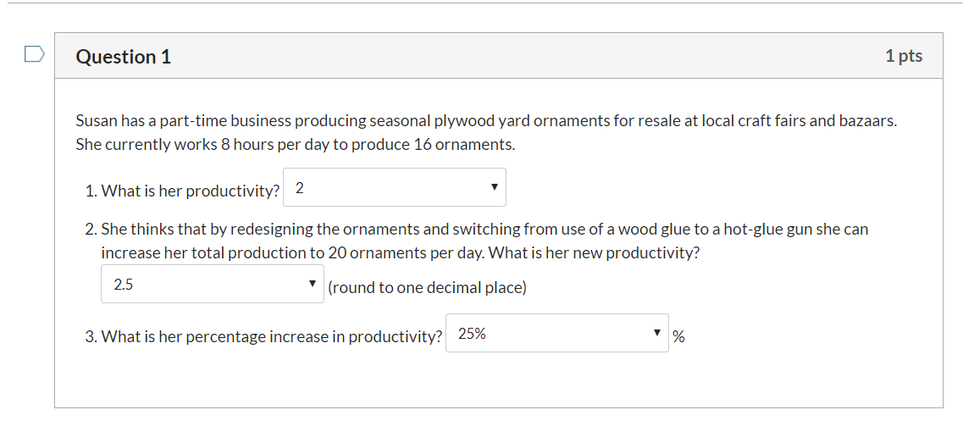Click the arrow on the 2.5 dropdown
This screenshot has width=963, height=421.
[x=312, y=284]
